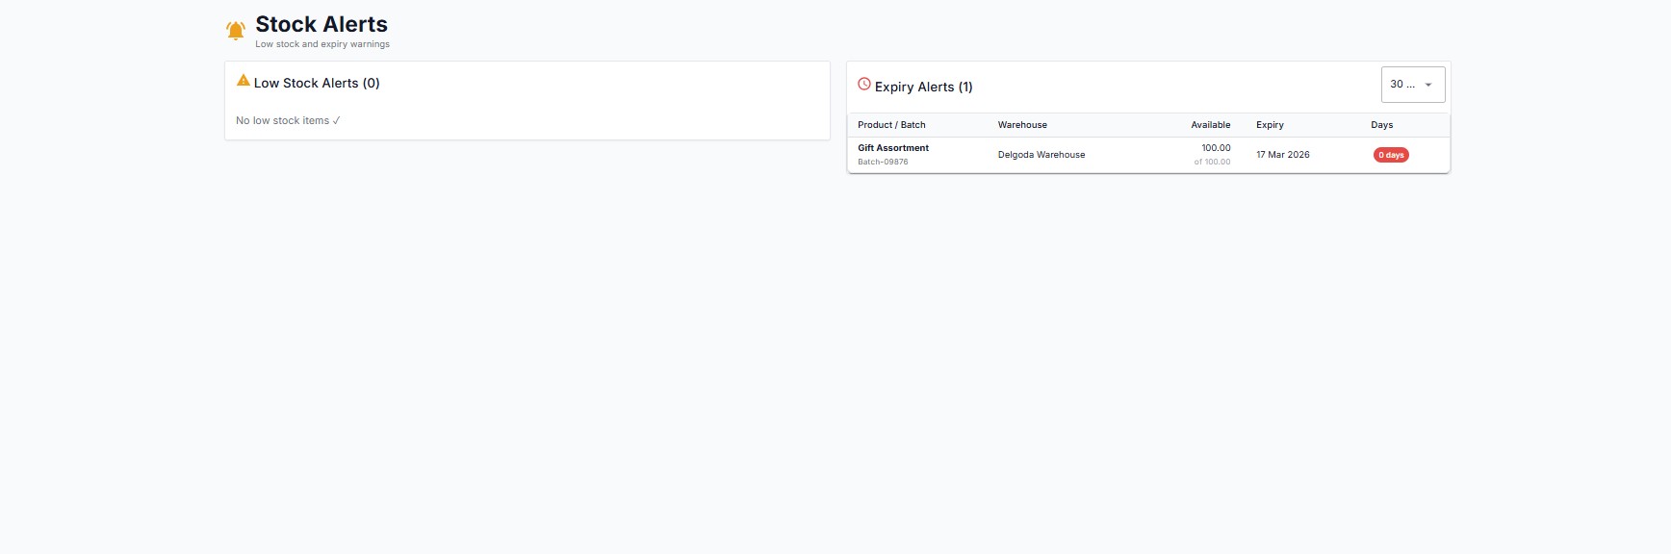Click the dropdown arrow in the days selector
The width and height of the screenshot is (1671, 554).
click(1428, 85)
